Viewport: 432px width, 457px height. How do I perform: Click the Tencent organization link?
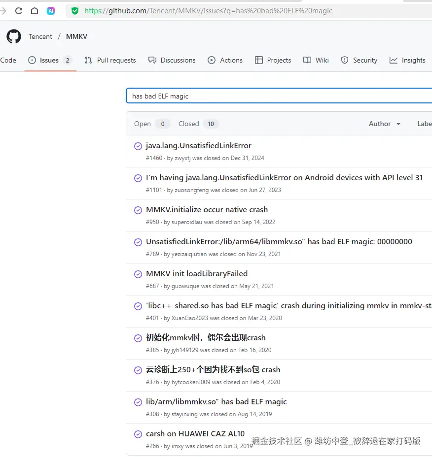coord(40,37)
